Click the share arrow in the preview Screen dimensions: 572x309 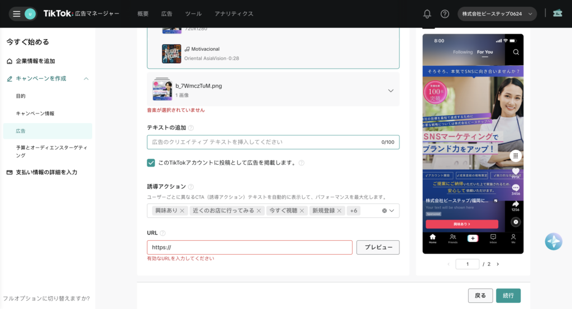click(516, 205)
